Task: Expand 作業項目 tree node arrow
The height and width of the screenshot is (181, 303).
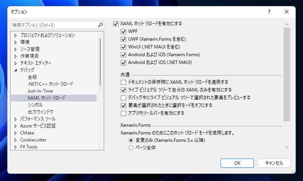Action: coord(16,56)
